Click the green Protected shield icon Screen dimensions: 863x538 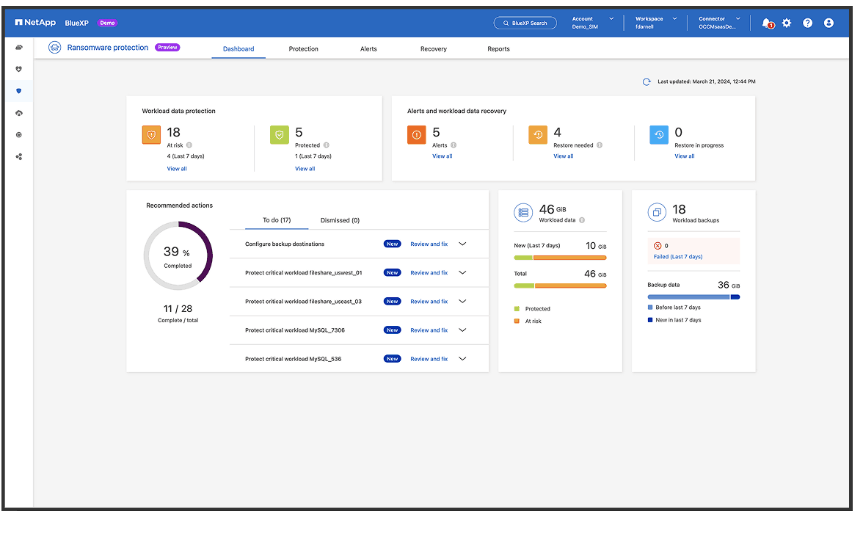280,135
